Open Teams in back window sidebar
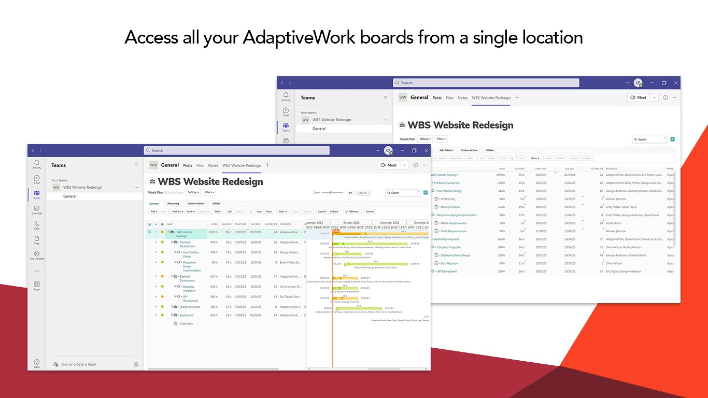This screenshot has width=708, height=398. pyautogui.click(x=286, y=127)
